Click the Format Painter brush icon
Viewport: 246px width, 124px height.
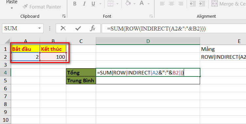coord(25,7)
